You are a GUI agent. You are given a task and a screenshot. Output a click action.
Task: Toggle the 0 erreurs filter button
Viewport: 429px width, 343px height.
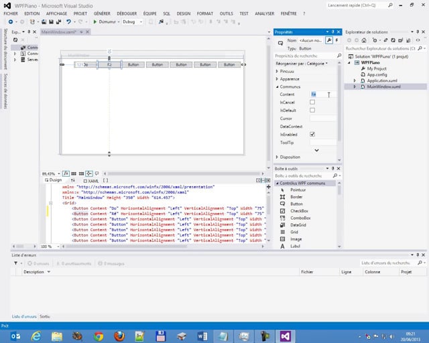tap(38, 263)
